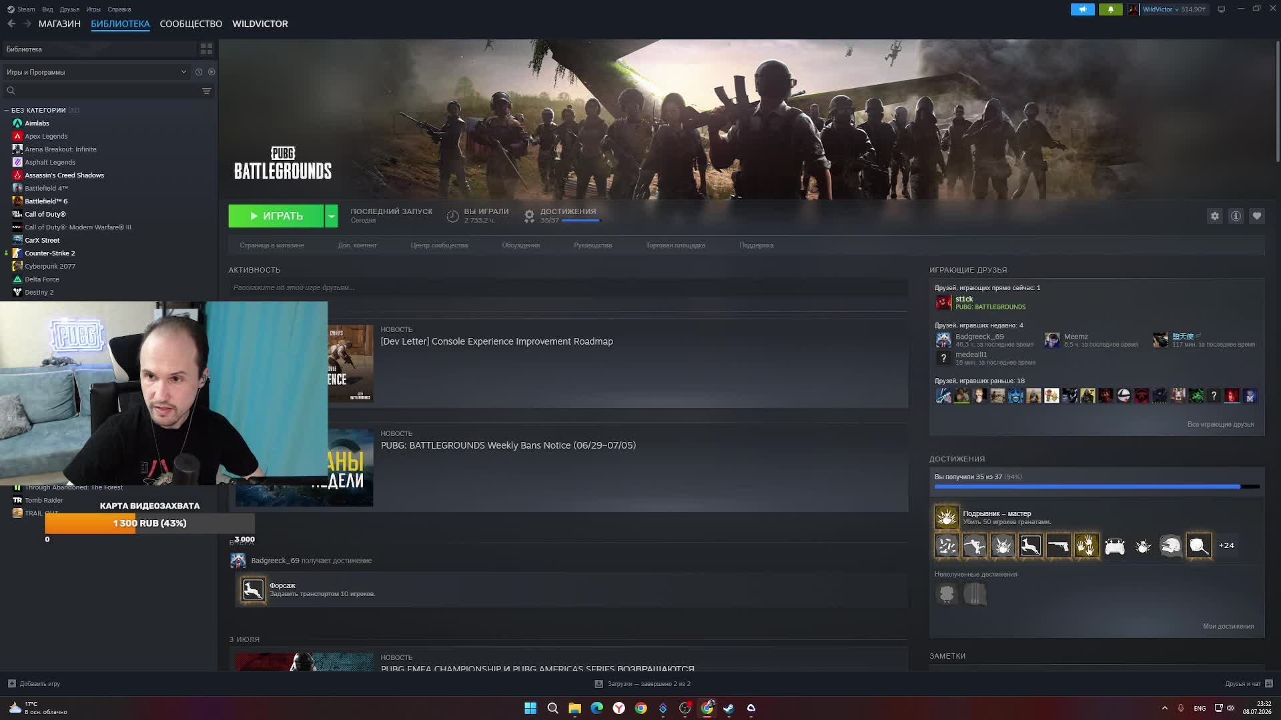
Task: Focus the library search field
Action: 100,91
